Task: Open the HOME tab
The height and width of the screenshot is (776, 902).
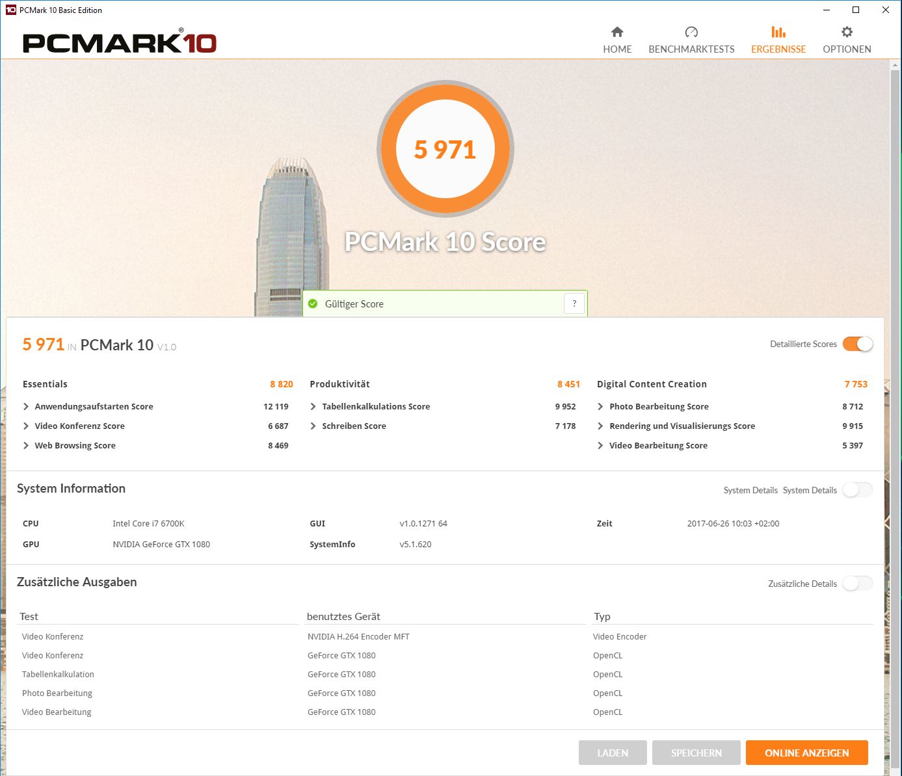Action: click(617, 40)
